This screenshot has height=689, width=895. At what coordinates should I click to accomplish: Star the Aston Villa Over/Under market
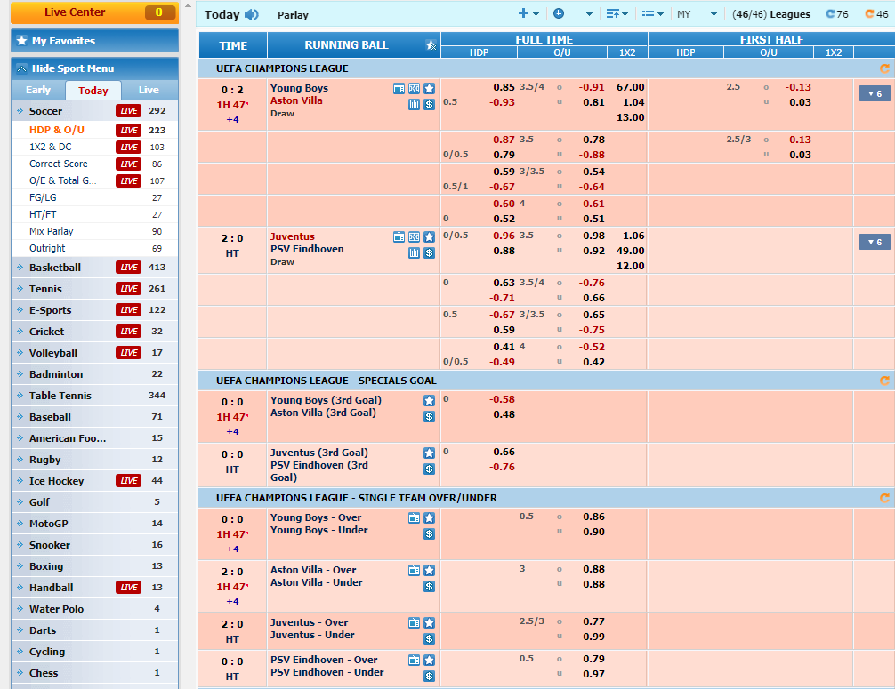(429, 570)
